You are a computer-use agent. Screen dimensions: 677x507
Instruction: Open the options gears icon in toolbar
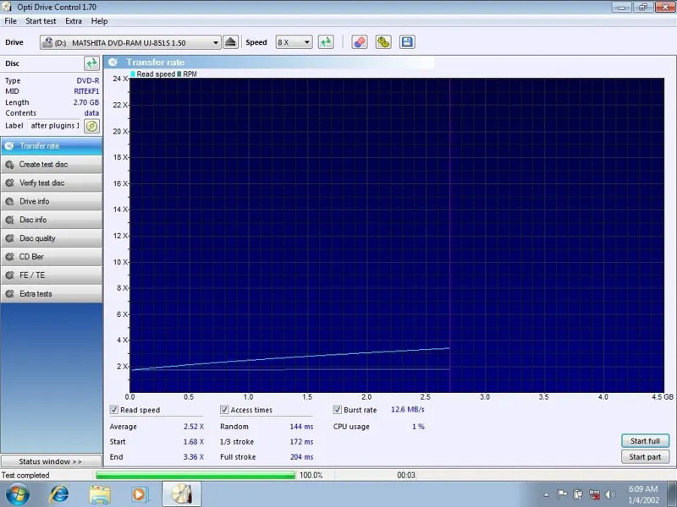383,42
